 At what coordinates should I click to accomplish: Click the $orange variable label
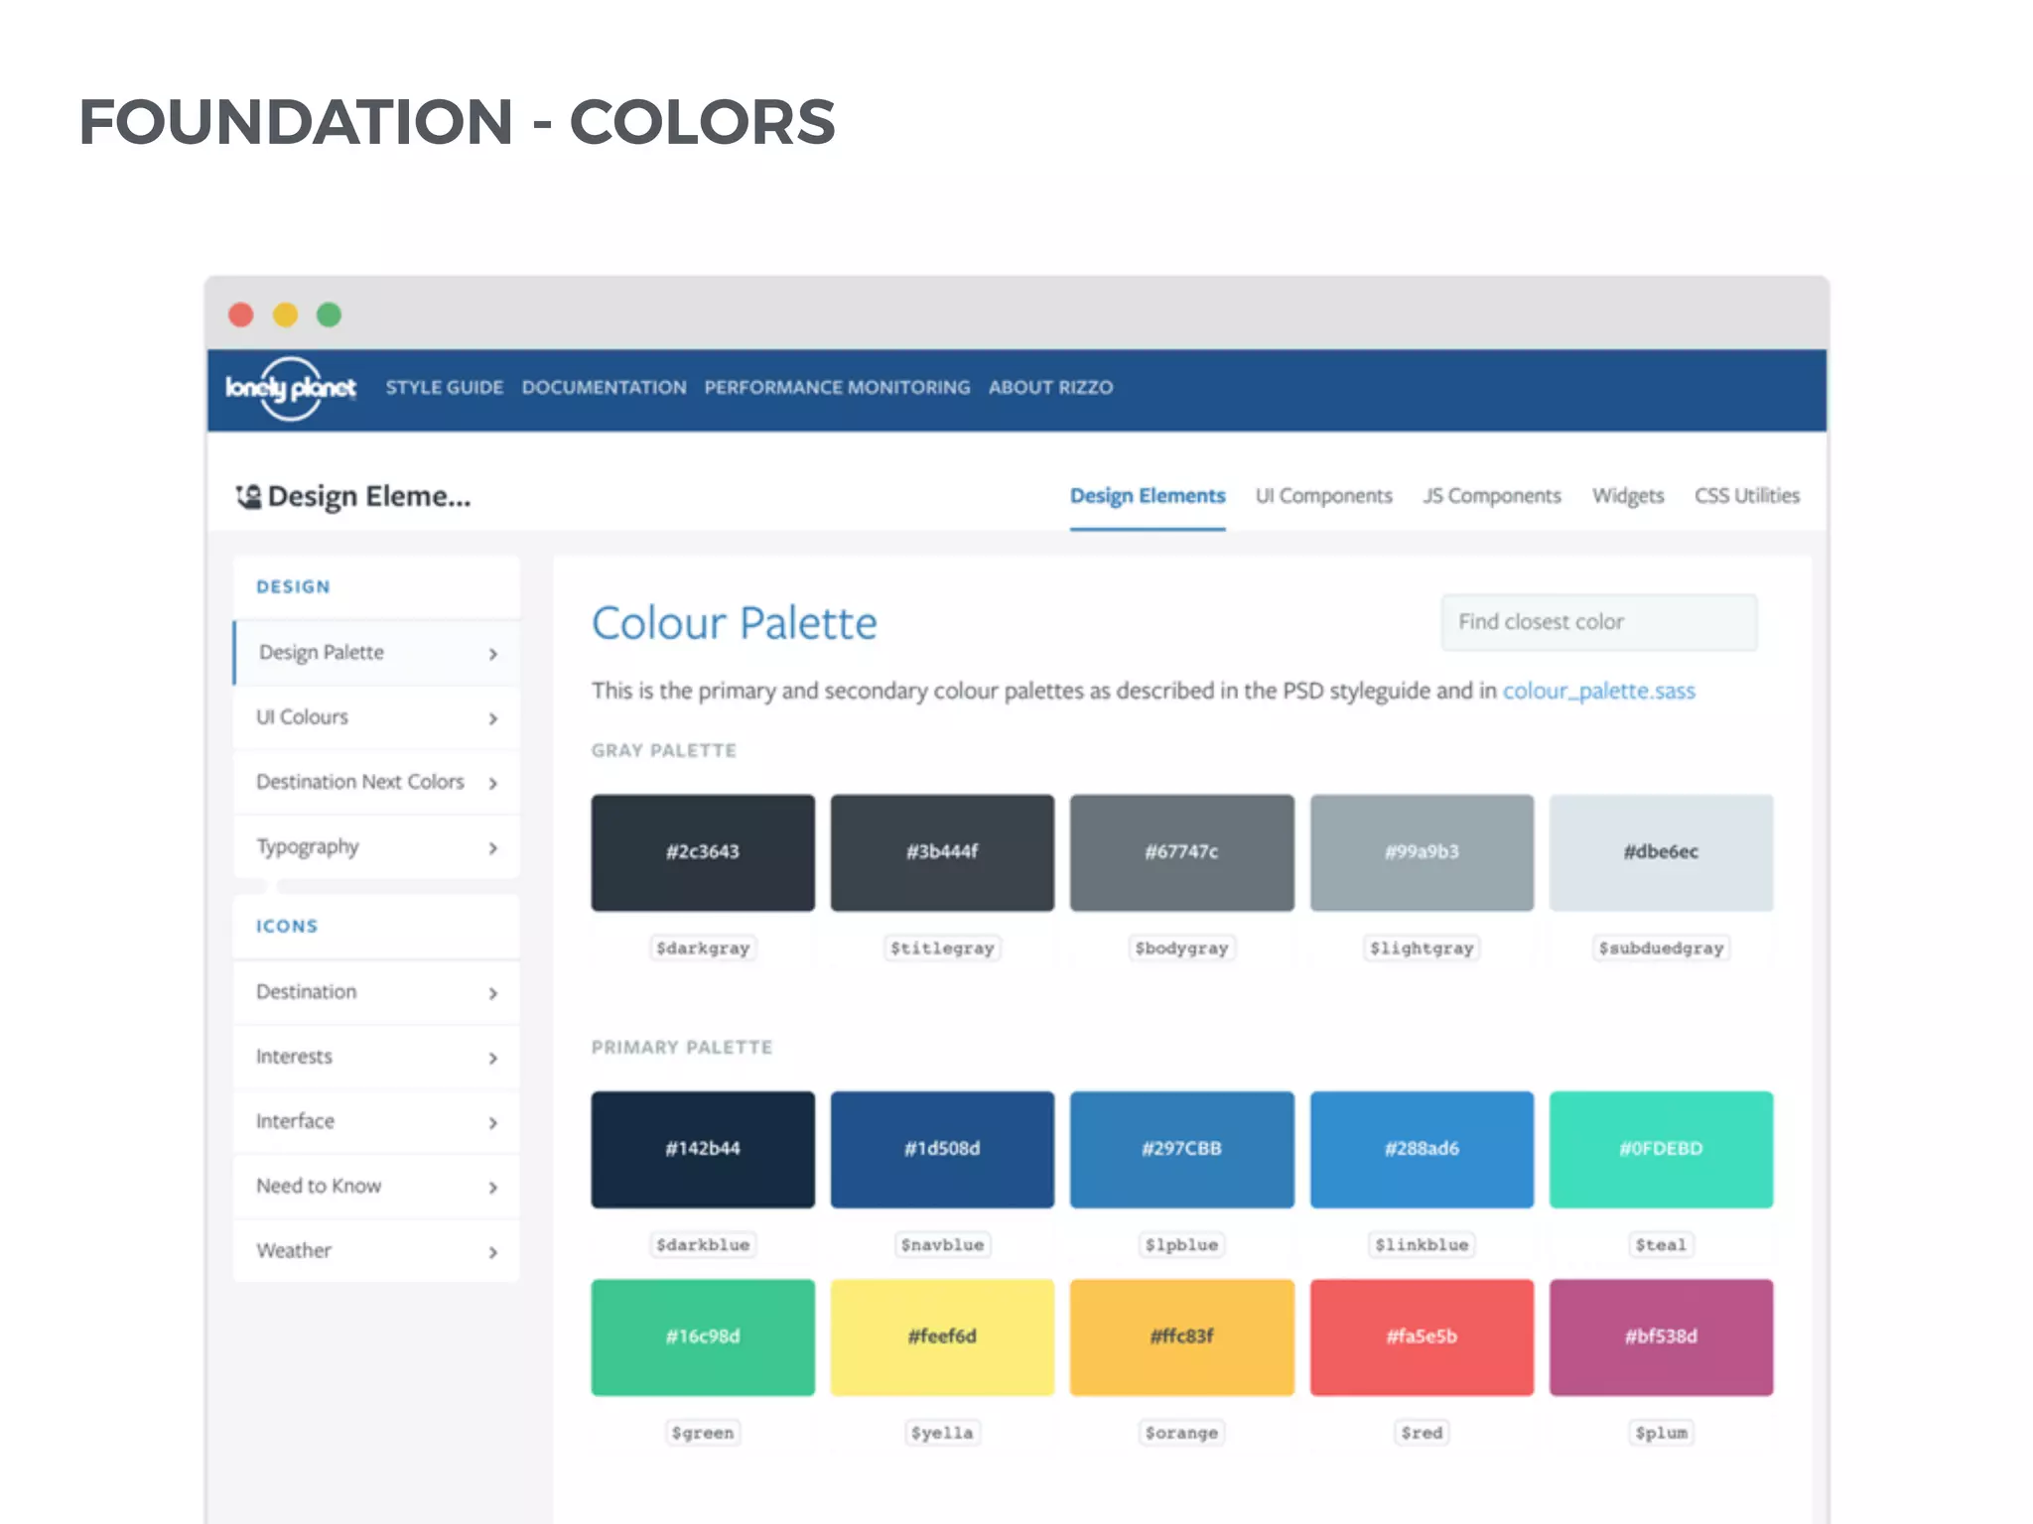1181,1434
